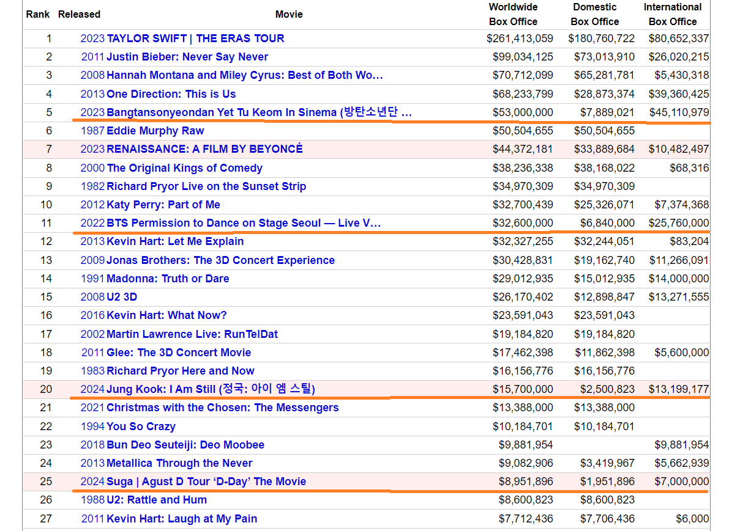Open Madonna: Truth or Dare link
Screen dimensions: 732x531
point(168,278)
